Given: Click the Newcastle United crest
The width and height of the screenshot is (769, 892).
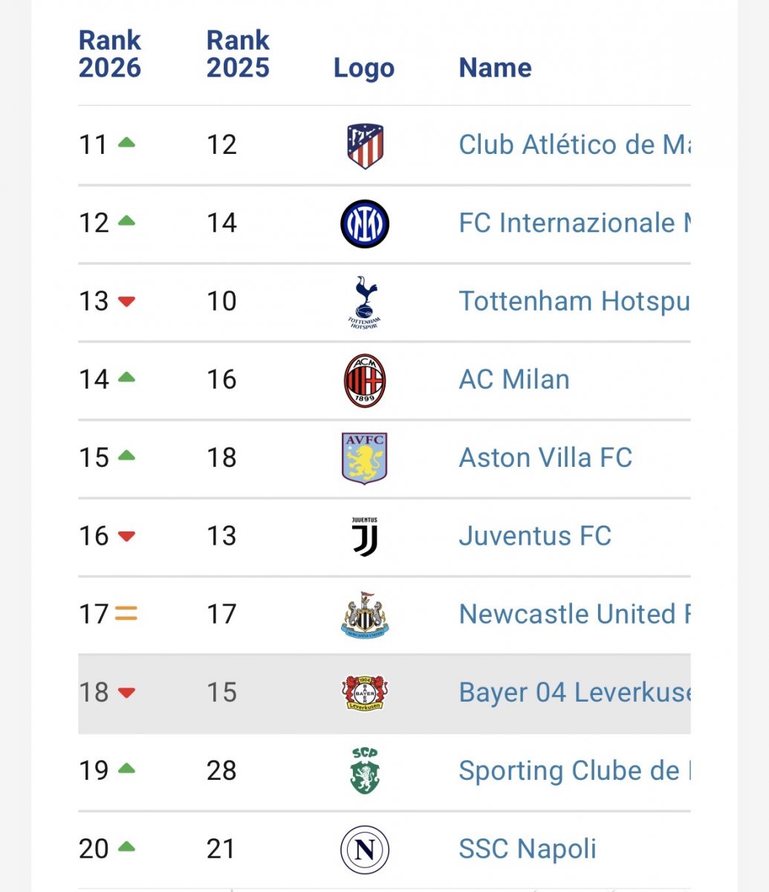Looking at the screenshot, I should (364, 615).
